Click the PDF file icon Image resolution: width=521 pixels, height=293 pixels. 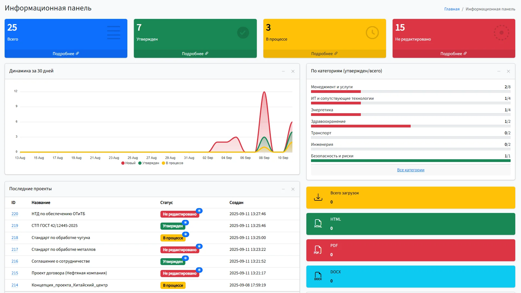[318, 250]
